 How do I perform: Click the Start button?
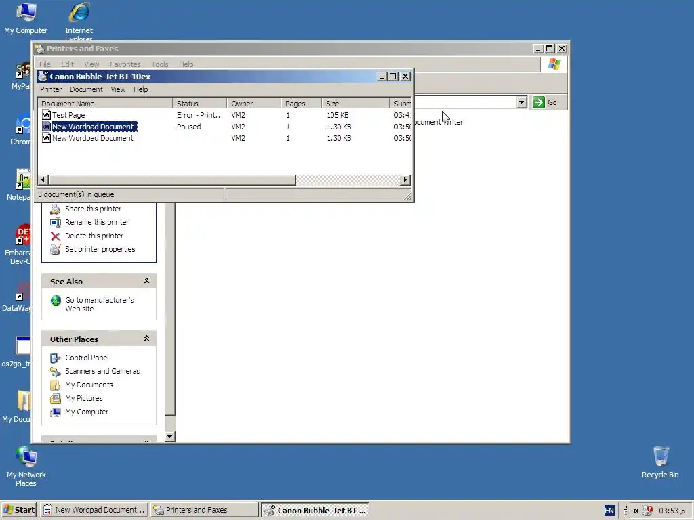[x=18, y=510]
